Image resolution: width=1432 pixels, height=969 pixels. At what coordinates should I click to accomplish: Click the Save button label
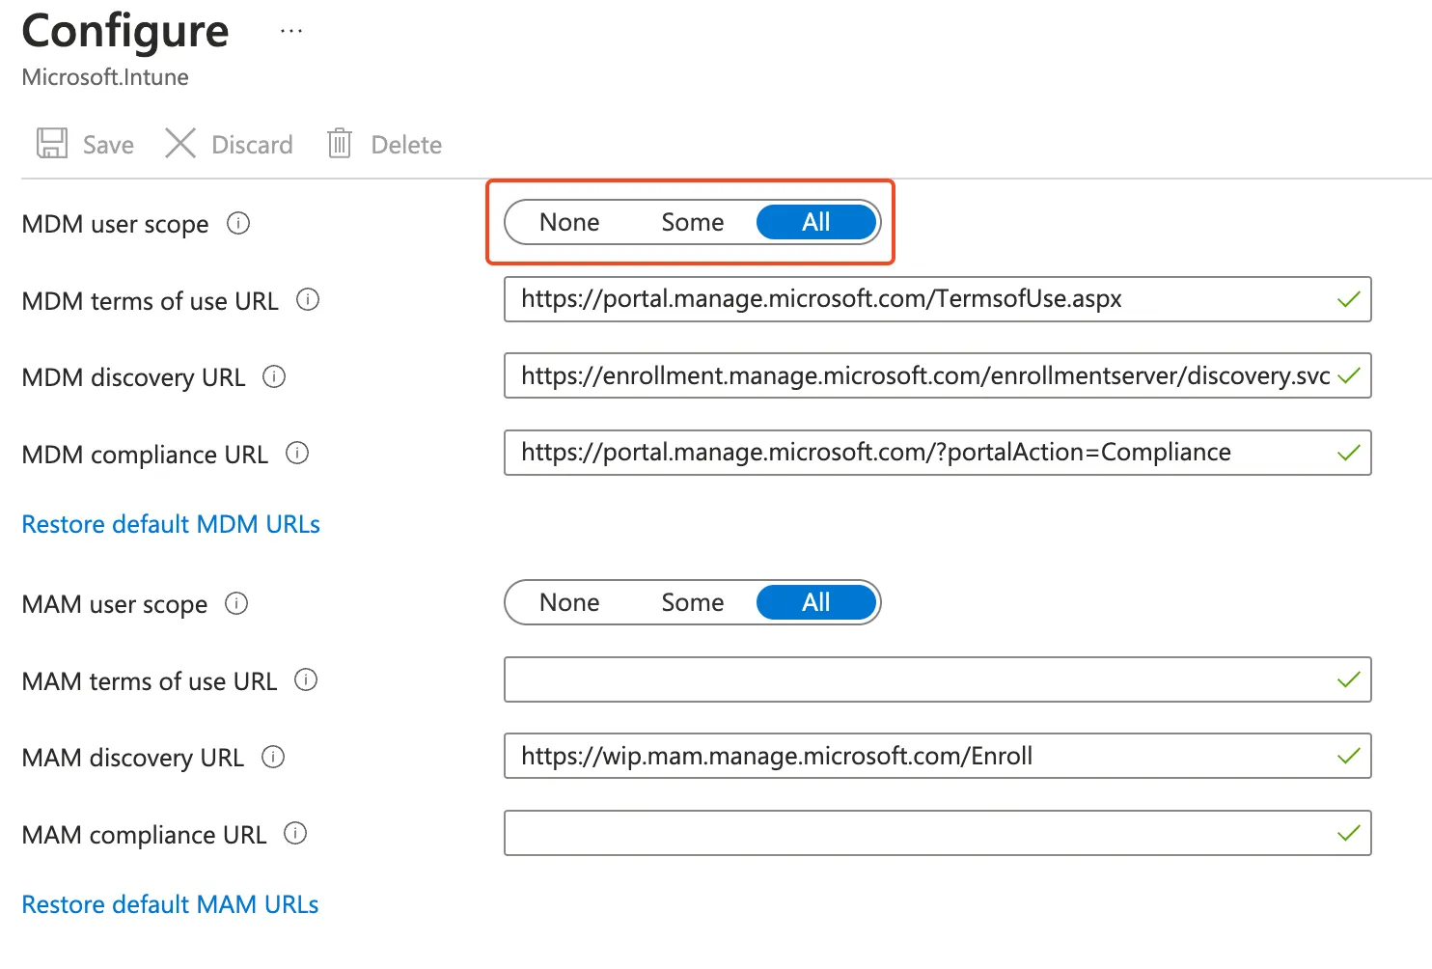108,145
